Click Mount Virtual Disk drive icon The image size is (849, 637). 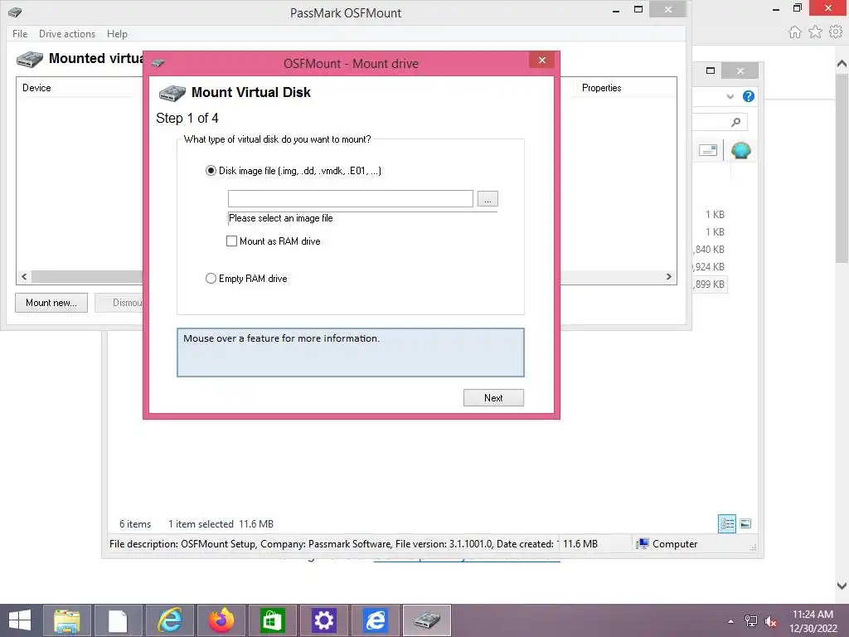(172, 93)
